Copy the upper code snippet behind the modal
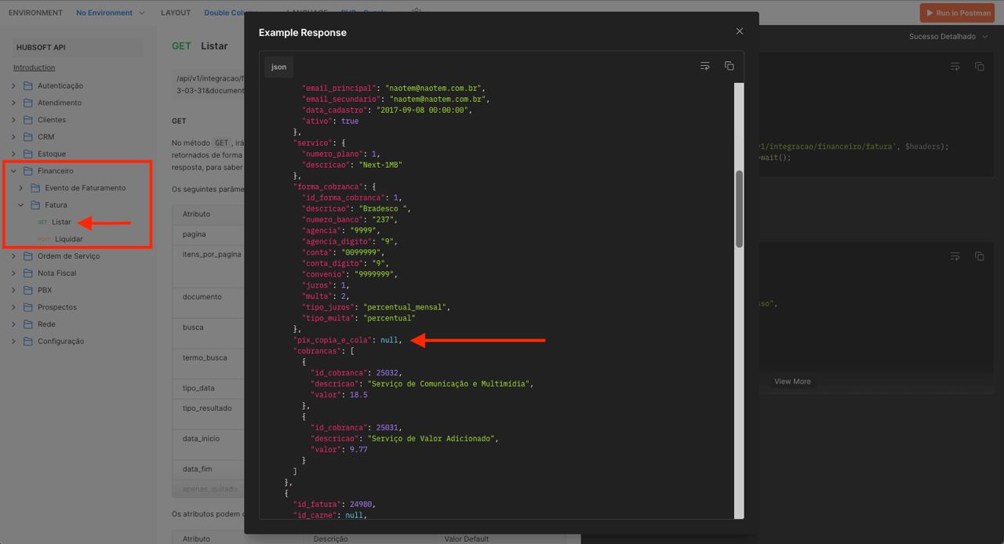Screen dimensions: 1004x544 (x=979, y=67)
